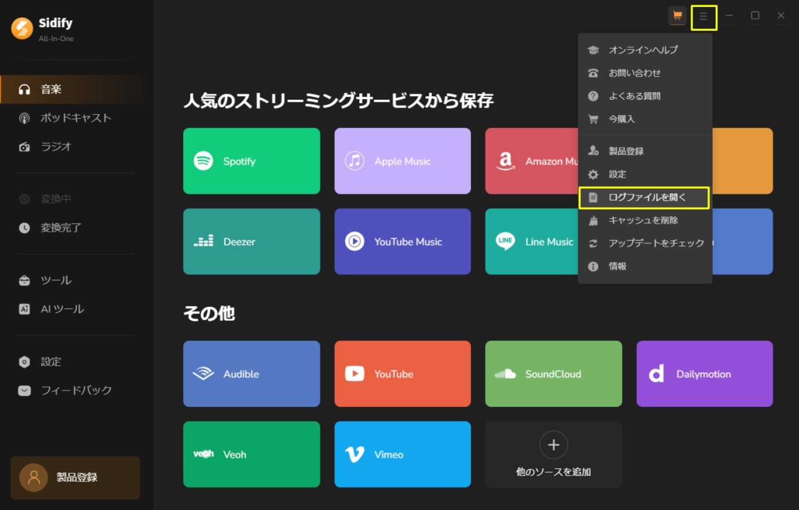Viewport: 799px width, 510px height.
Task: Click the SoundCloud cloud icon
Action: [x=505, y=374]
